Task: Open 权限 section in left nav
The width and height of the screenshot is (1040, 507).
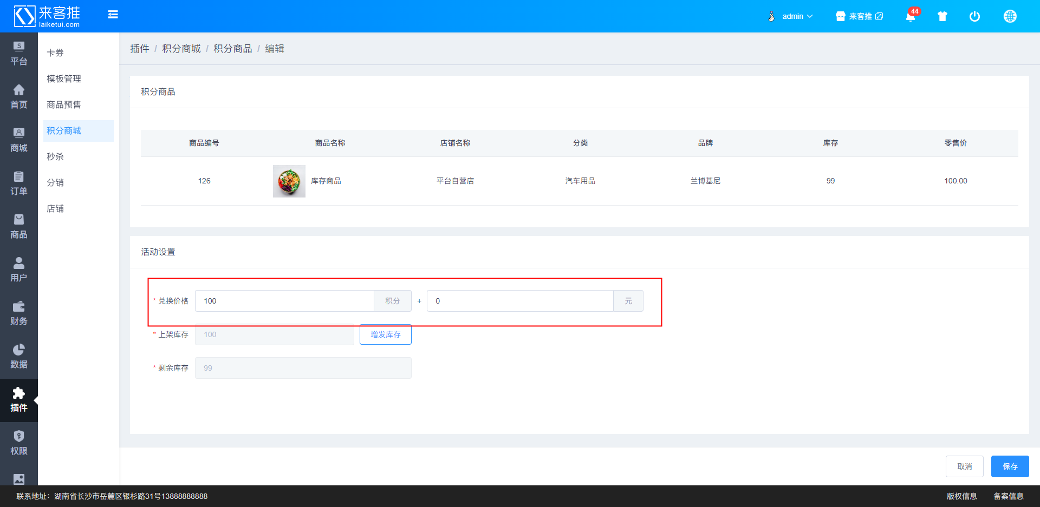Action: point(19,443)
